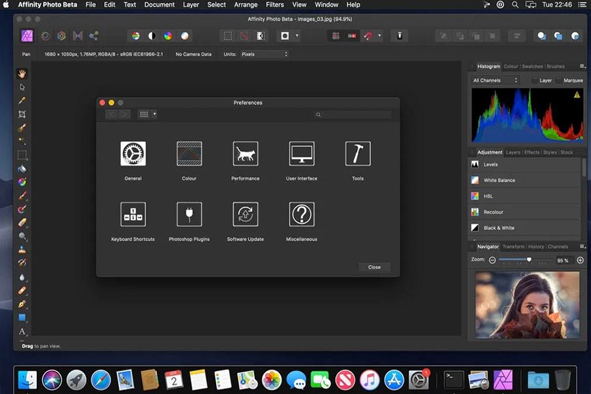The width and height of the screenshot is (591, 394).
Task: Open Assistant options icon
Action: (x=399, y=36)
